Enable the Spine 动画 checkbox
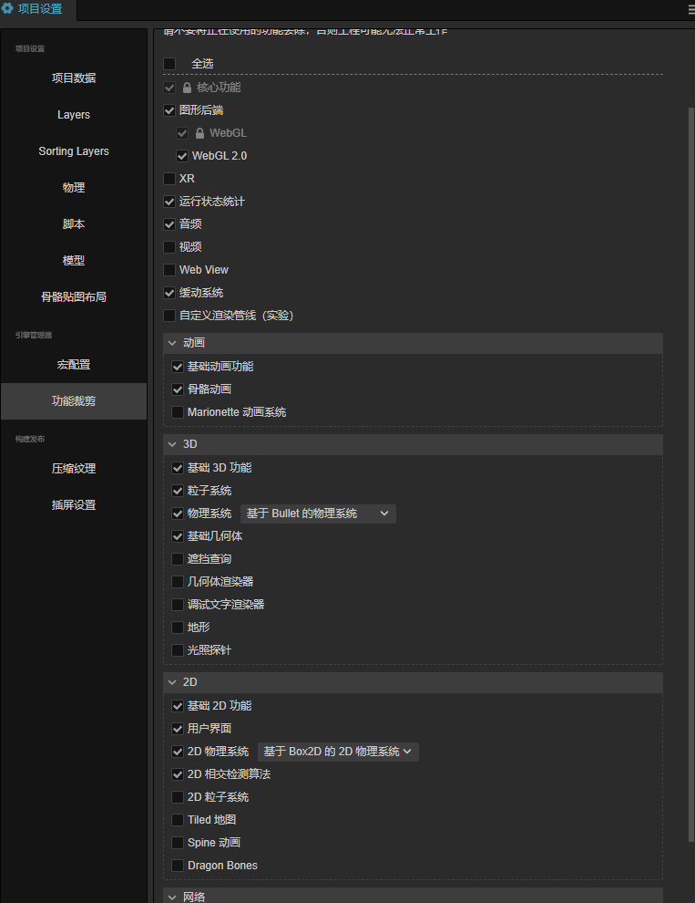Image resolution: width=695 pixels, height=903 pixels. [178, 843]
